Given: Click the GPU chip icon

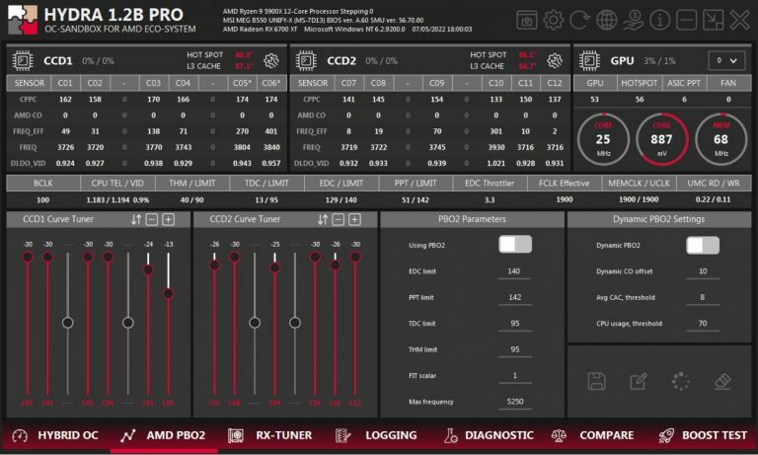Looking at the screenshot, I should click(589, 61).
